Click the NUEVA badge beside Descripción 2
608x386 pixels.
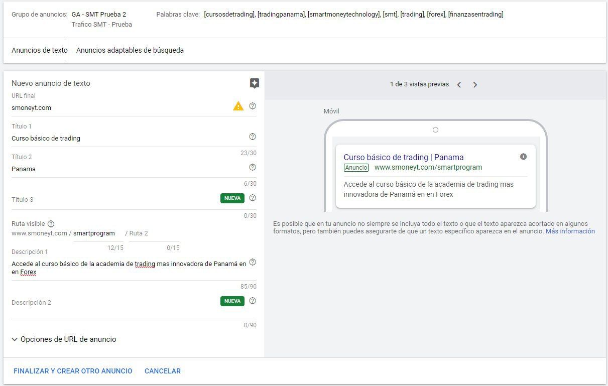click(232, 301)
